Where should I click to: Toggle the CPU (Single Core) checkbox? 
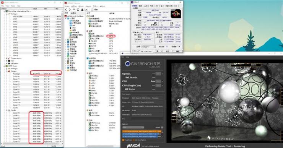[162, 85]
